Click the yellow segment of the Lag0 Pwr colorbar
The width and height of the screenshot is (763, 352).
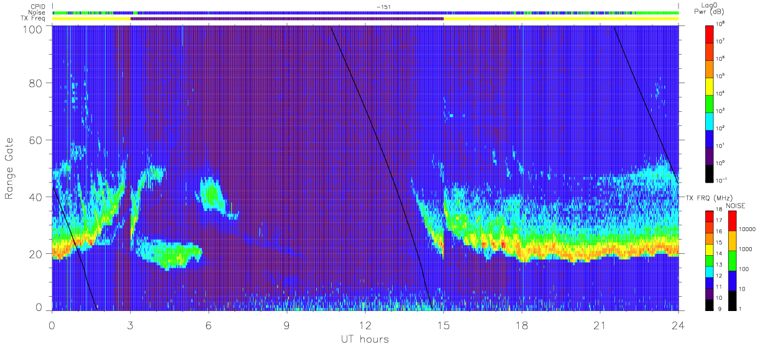coord(710,86)
